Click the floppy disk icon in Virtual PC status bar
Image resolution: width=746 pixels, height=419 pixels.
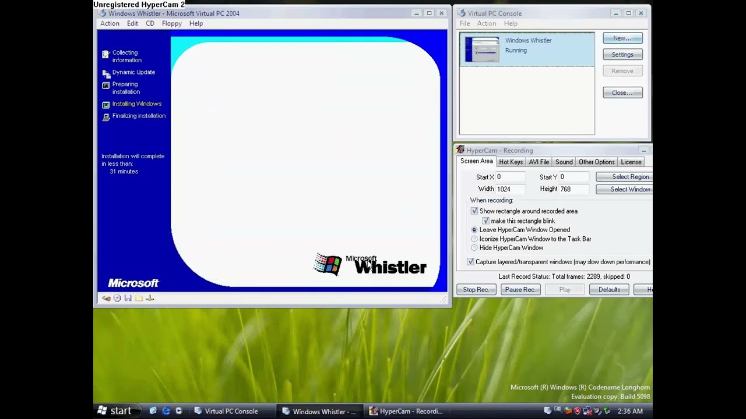(128, 298)
